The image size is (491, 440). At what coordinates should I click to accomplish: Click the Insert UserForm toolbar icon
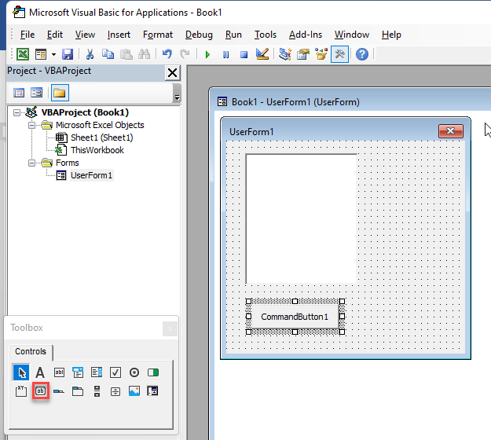[x=41, y=54]
